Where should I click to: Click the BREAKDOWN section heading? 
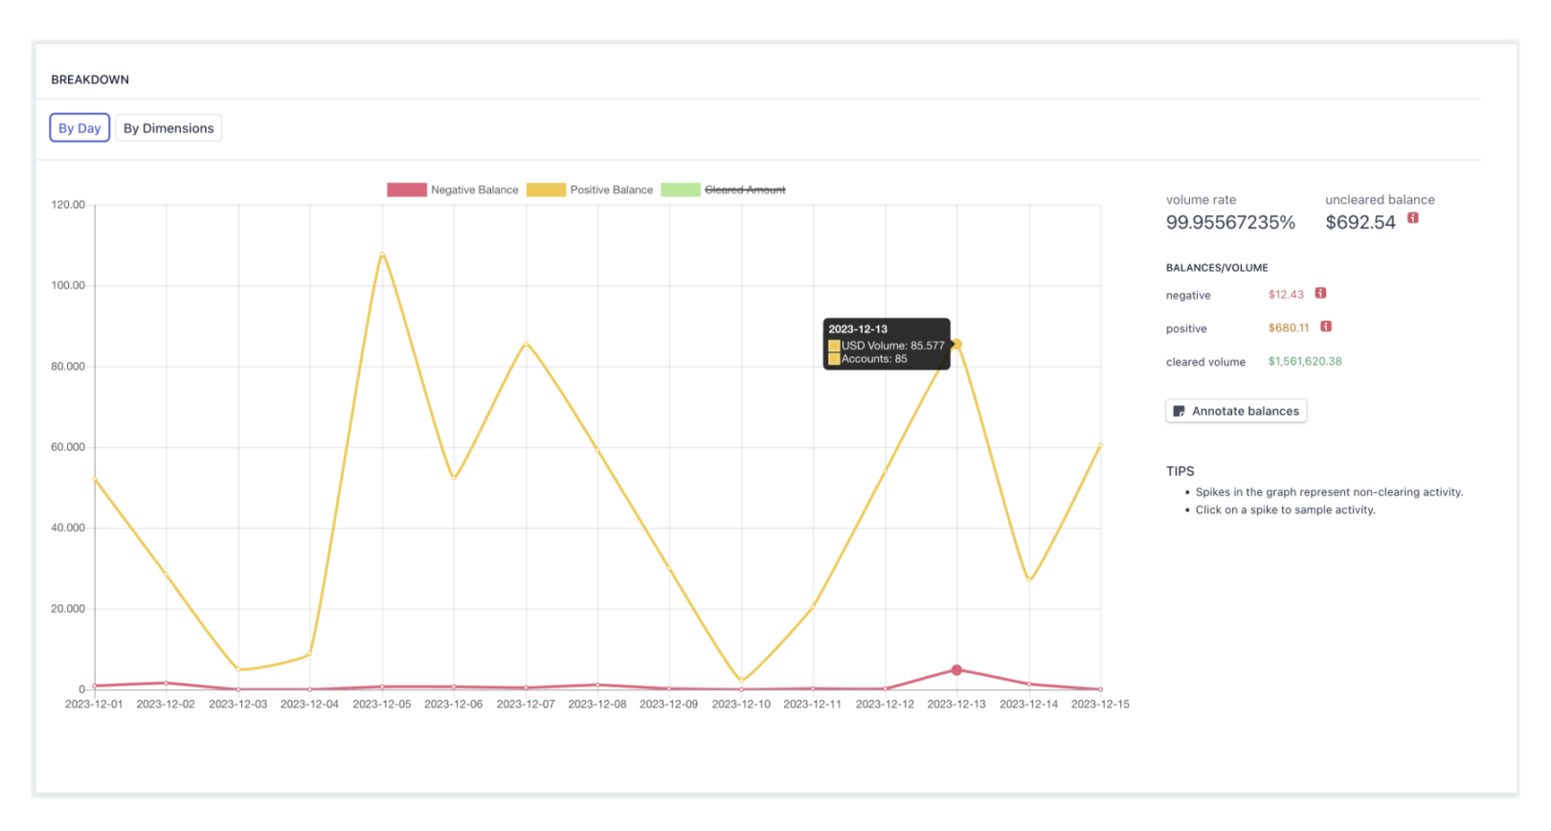click(90, 79)
